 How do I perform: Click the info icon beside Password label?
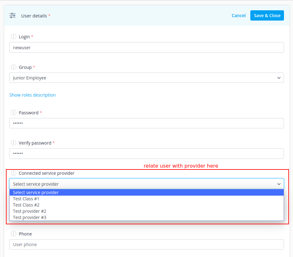pyautogui.click(x=13, y=113)
